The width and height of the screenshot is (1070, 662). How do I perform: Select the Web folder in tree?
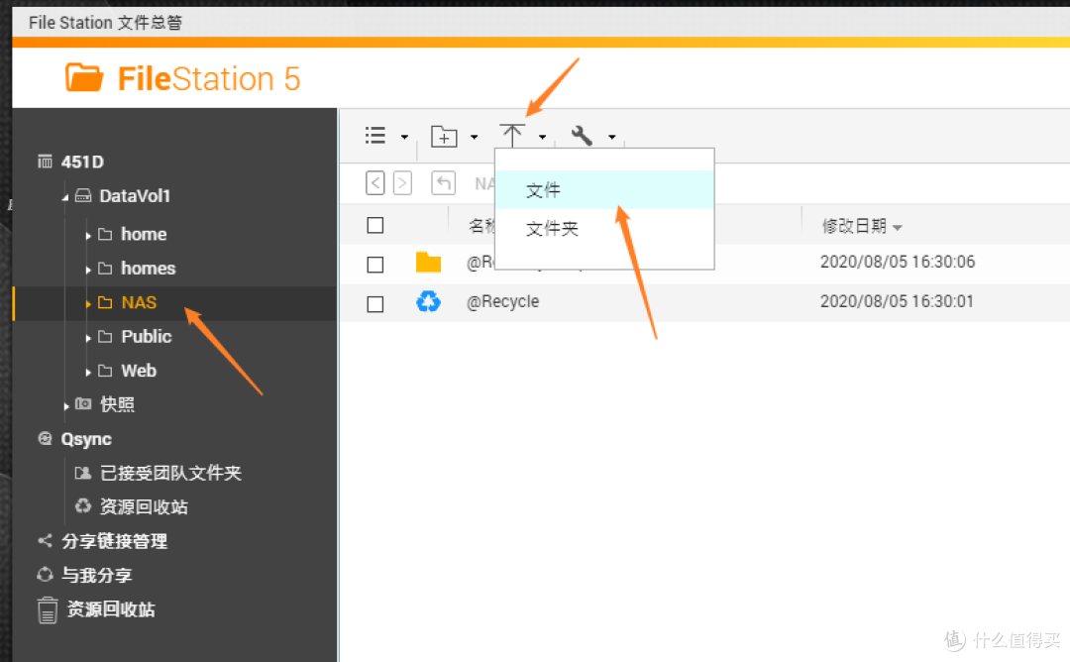[139, 371]
